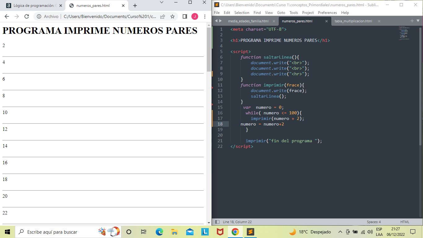
Task: Open Cortana circle icon in taskbar
Action: pyautogui.click(x=129, y=232)
